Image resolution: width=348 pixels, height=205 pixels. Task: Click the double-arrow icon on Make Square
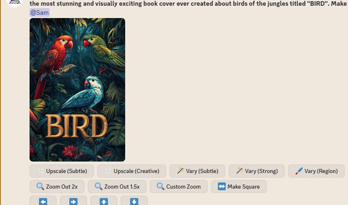[x=222, y=187]
